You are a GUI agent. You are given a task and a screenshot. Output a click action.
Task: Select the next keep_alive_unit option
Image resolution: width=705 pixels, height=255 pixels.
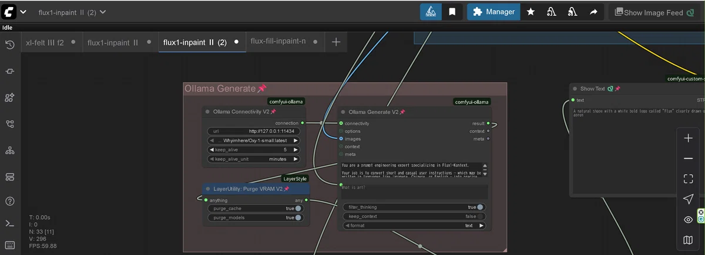point(296,159)
